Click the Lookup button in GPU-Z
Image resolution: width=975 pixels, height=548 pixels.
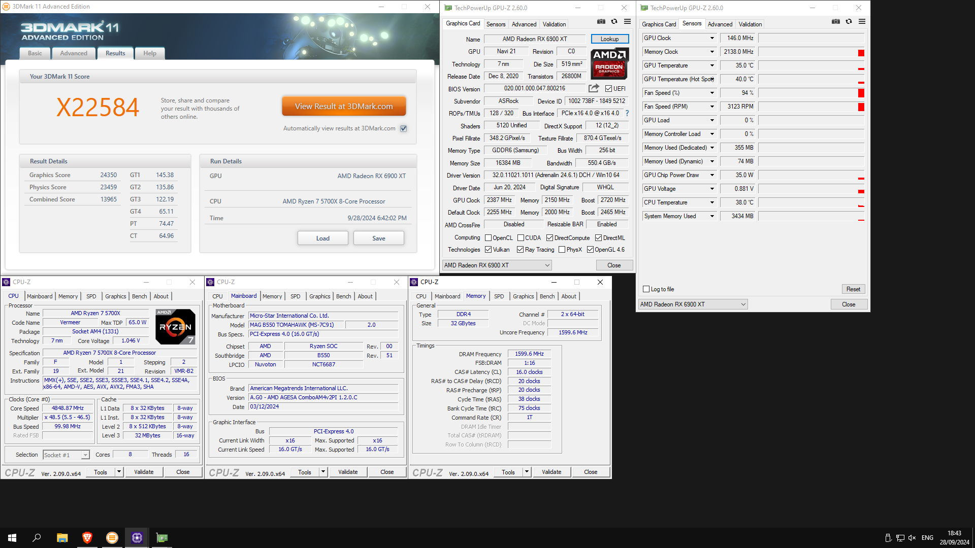pyautogui.click(x=610, y=39)
